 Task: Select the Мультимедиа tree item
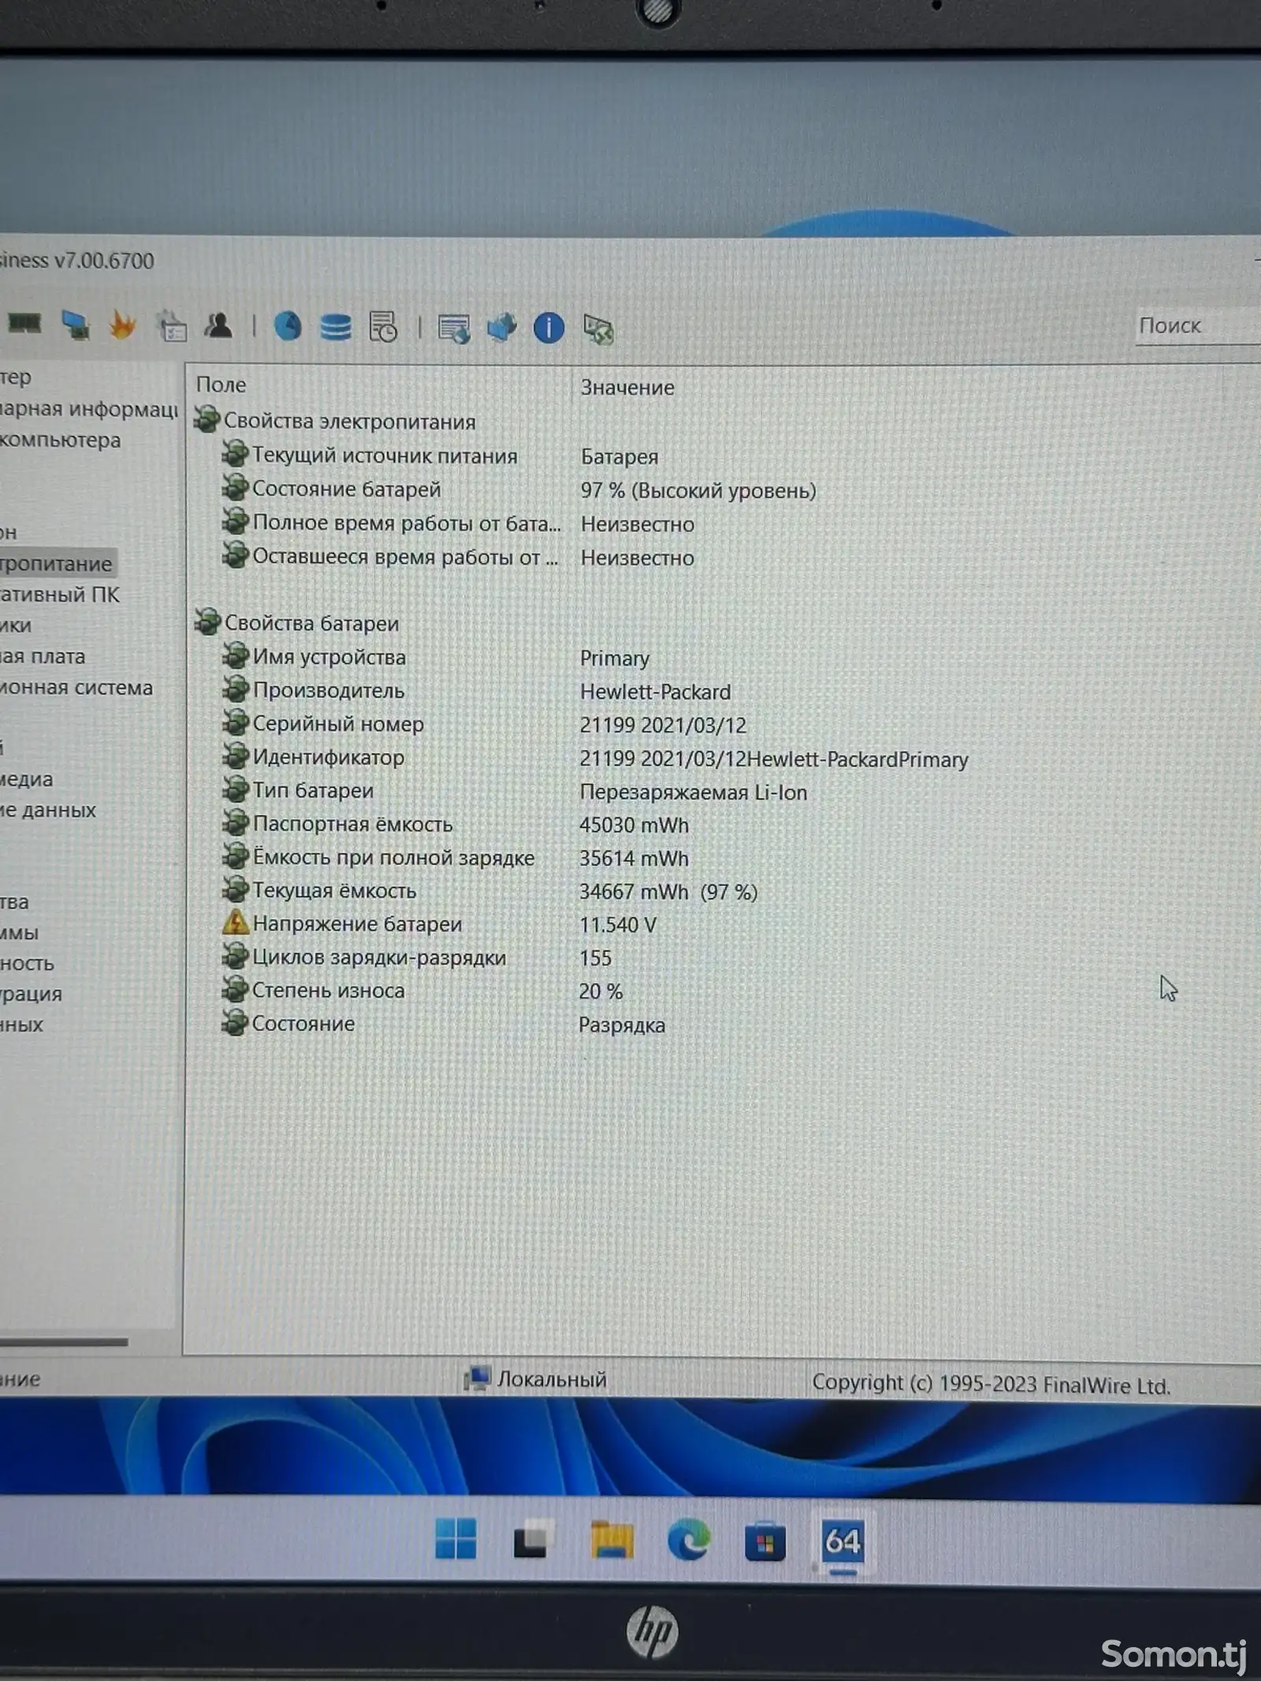(x=27, y=779)
